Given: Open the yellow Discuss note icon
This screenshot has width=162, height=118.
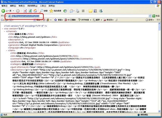Looking at the screenshot, I should [x=90, y=11].
